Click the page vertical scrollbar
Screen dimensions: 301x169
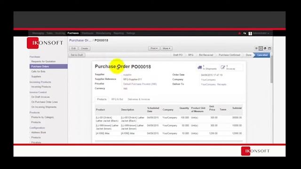[x=271, y=69]
